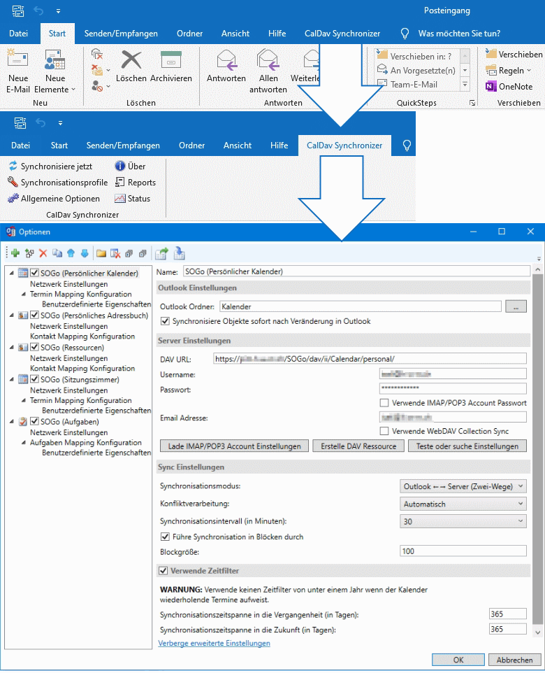
Task: Click the Synchronisiere jetzt icon
Action: point(13,166)
